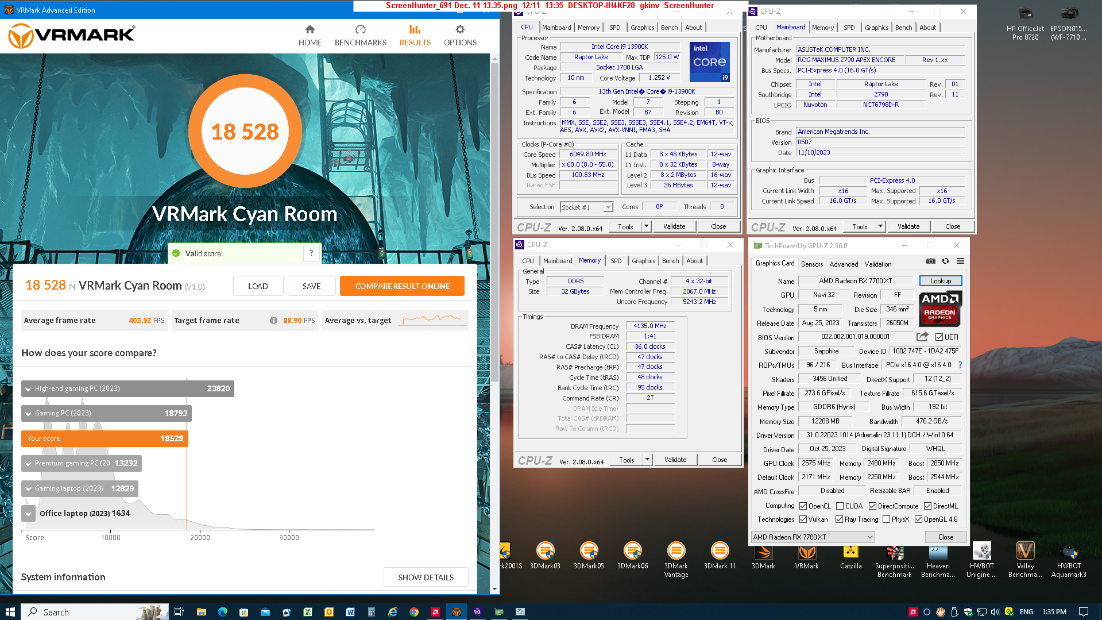Click Lookup button in GPU-Z

click(941, 280)
